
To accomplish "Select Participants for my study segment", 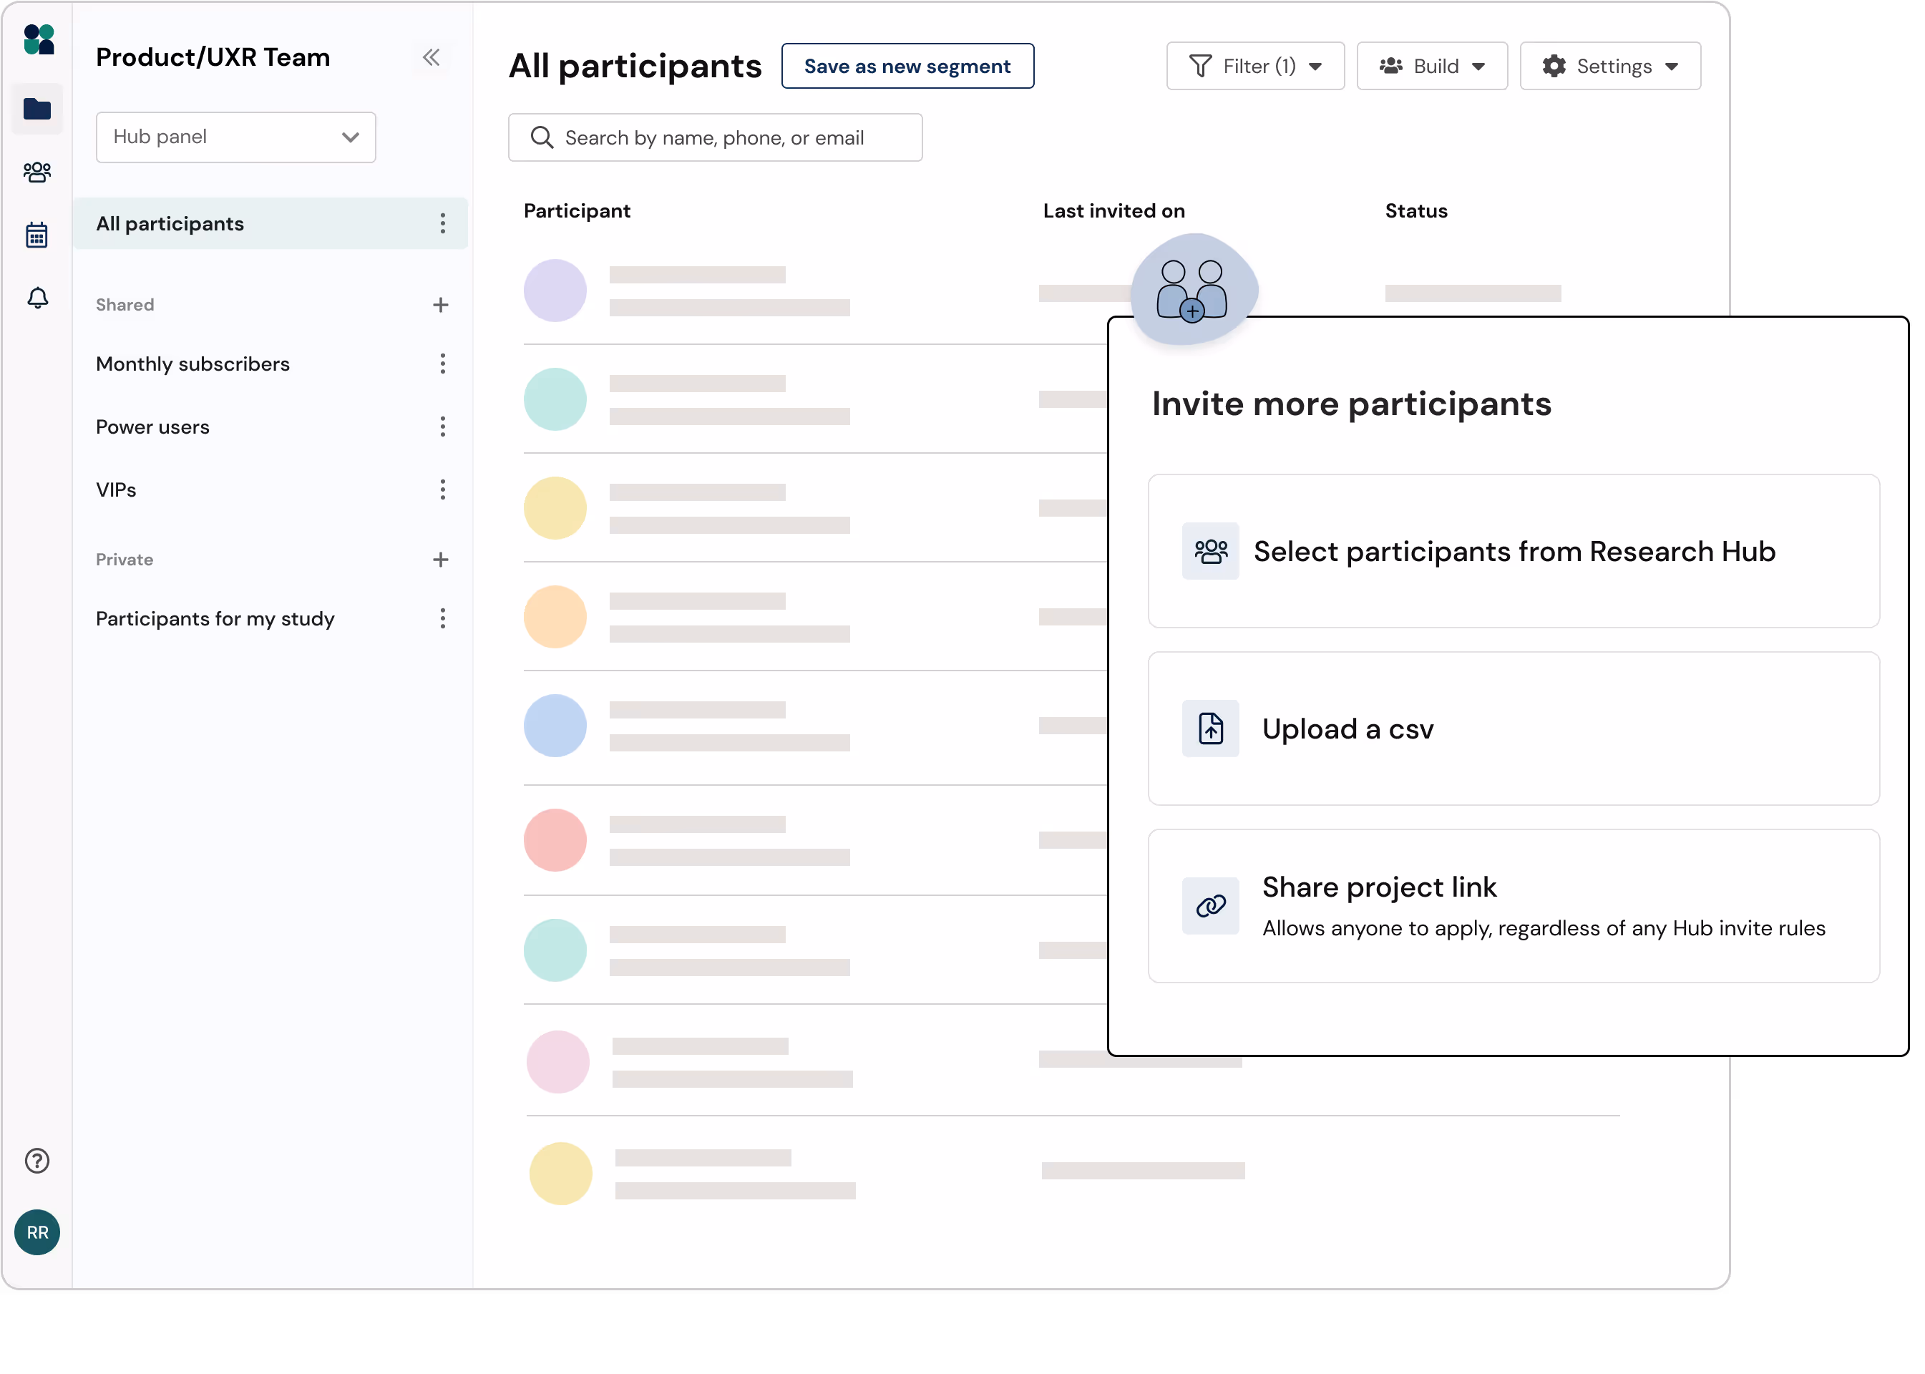I will [215, 618].
